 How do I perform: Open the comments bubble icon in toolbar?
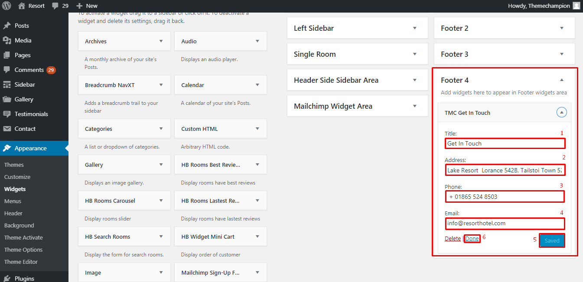coord(55,6)
